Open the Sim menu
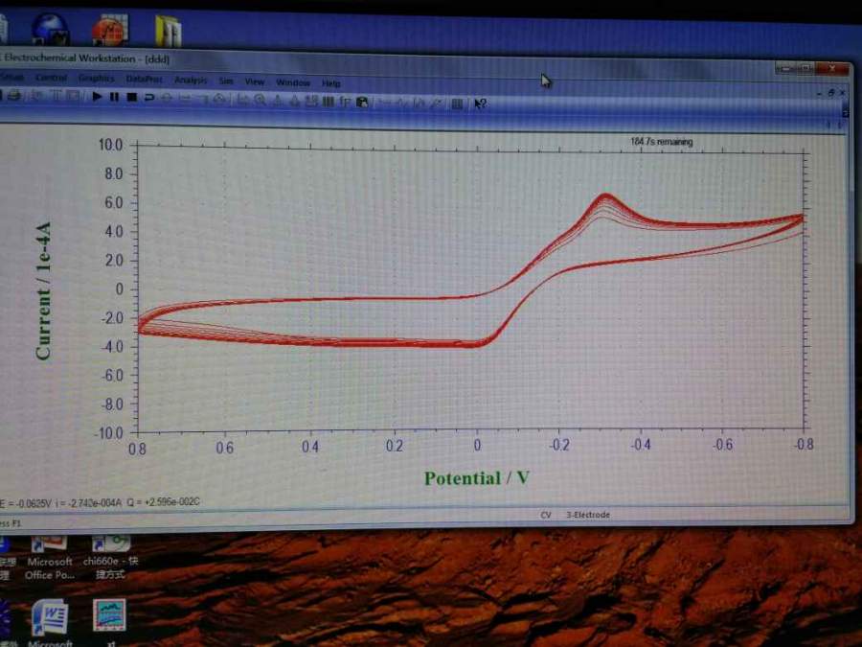This screenshot has height=647, width=862. pos(226,81)
